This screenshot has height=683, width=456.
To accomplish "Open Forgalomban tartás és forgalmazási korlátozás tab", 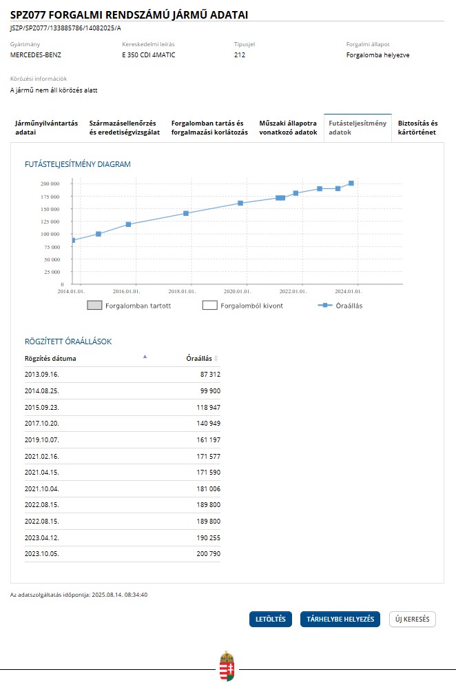I will [209, 128].
